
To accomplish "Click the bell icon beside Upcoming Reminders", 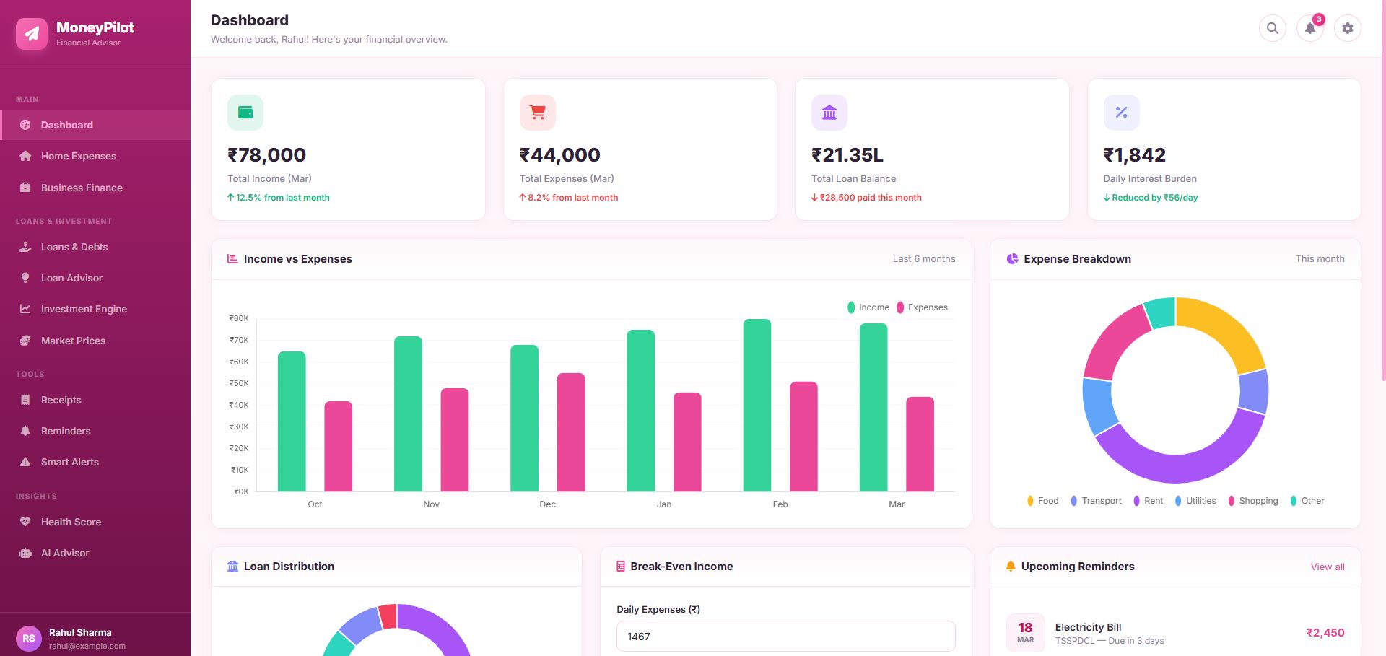I will [x=1011, y=567].
